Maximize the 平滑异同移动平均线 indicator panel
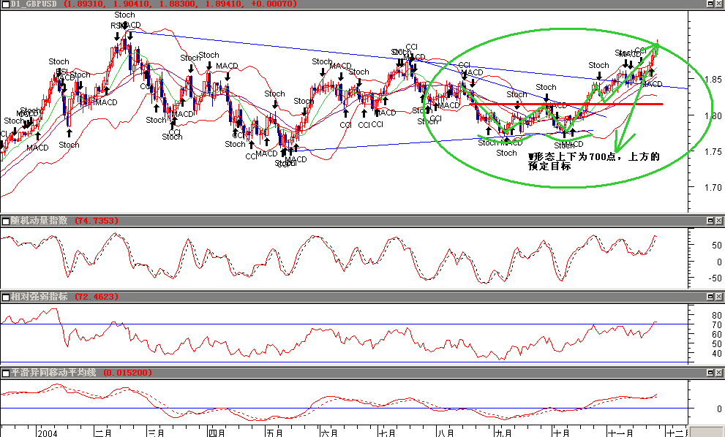725x437 pixels. point(710,373)
